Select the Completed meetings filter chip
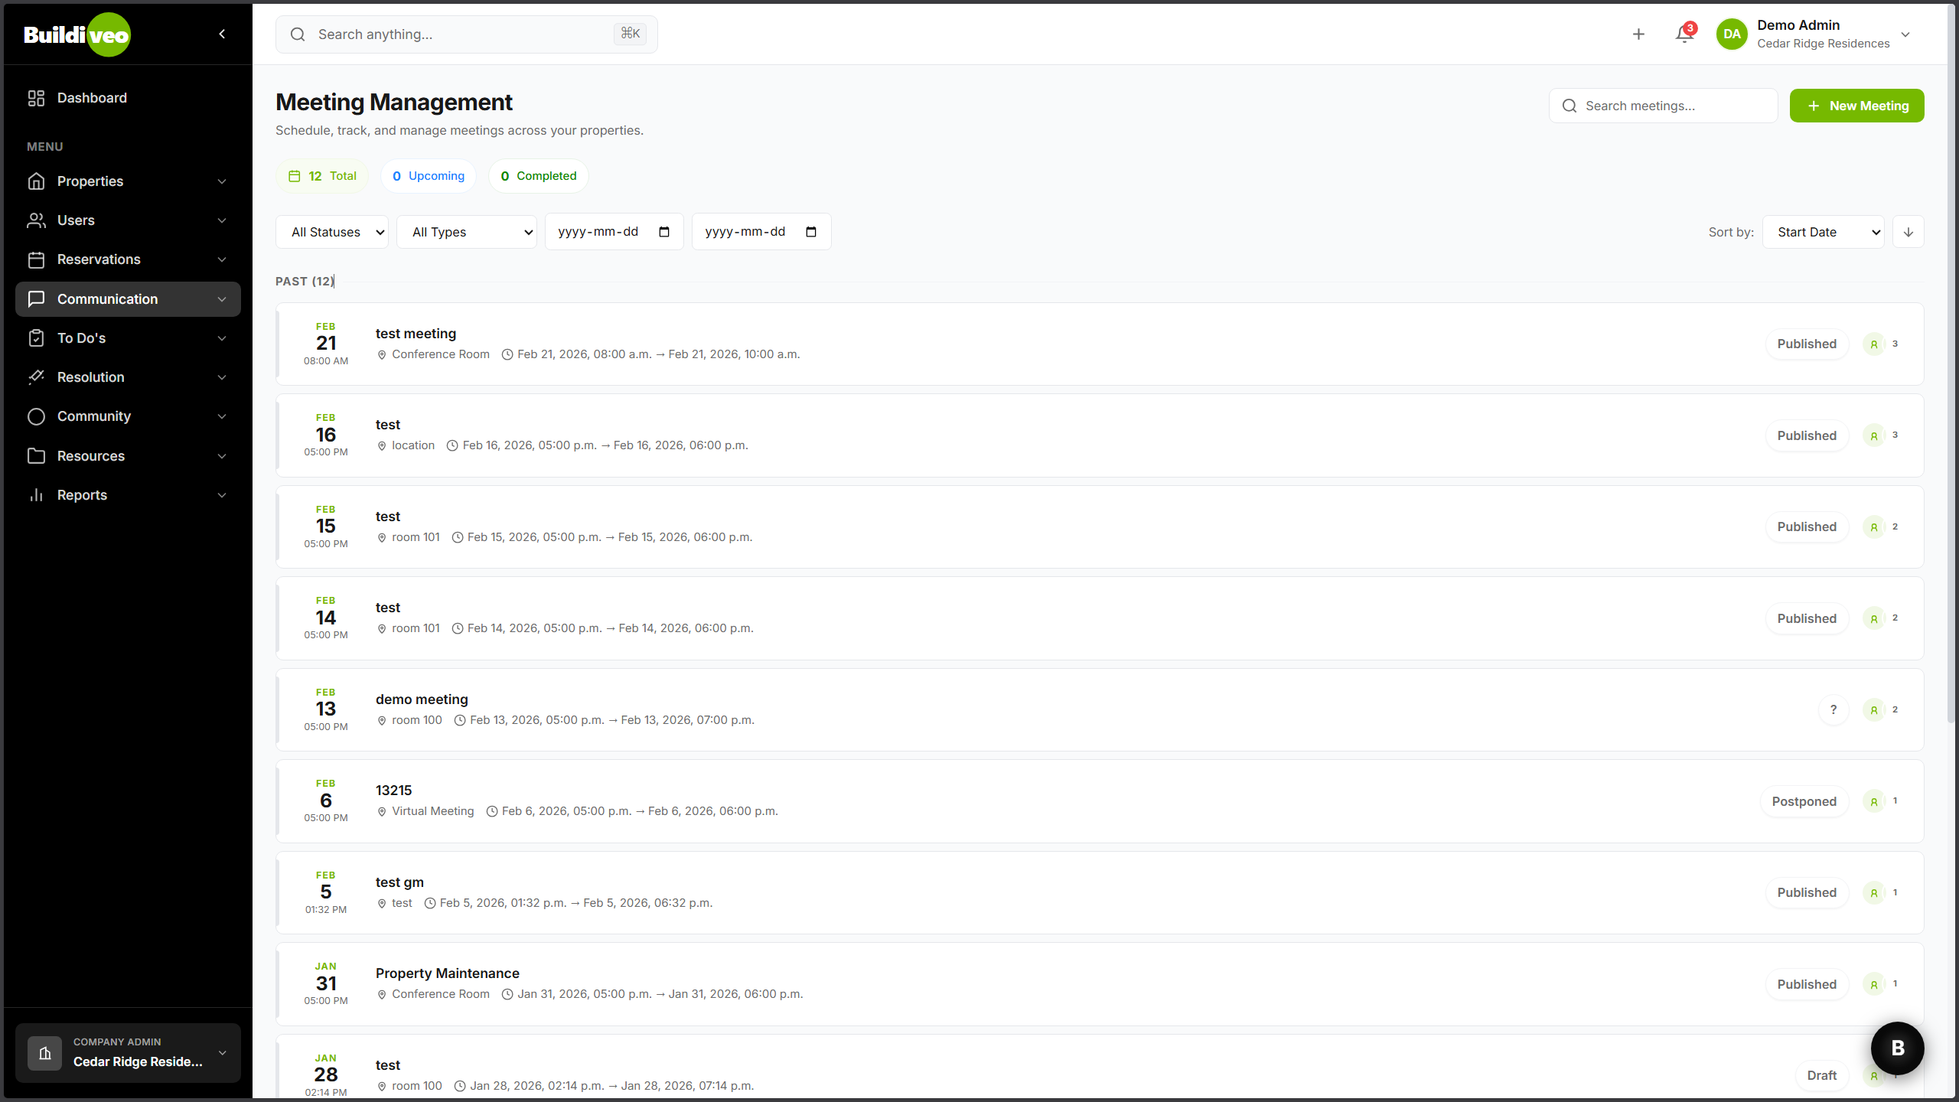Image resolution: width=1959 pixels, height=1102 pixels. point(538,176)
